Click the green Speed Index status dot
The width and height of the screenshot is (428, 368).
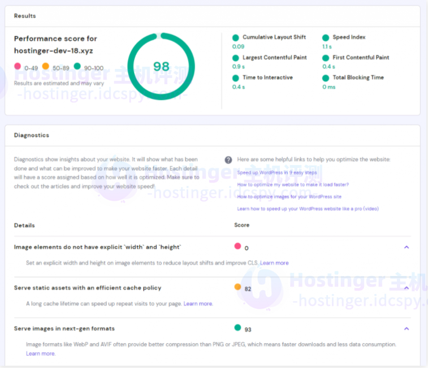tap(326, 37)
